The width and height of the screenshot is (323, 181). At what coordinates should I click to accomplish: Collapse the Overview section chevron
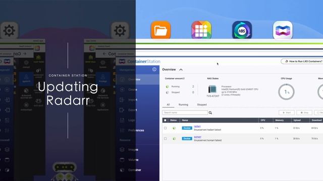click(x=181, y=69)
